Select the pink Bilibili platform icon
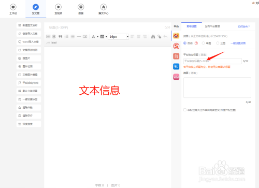The image size is (259, 188). coord(176,77)
